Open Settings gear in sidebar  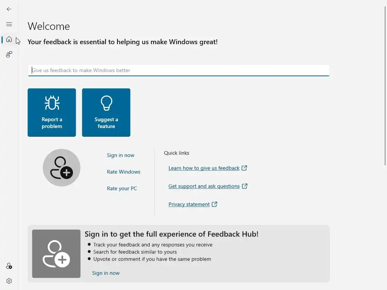(x=9, y=281)
